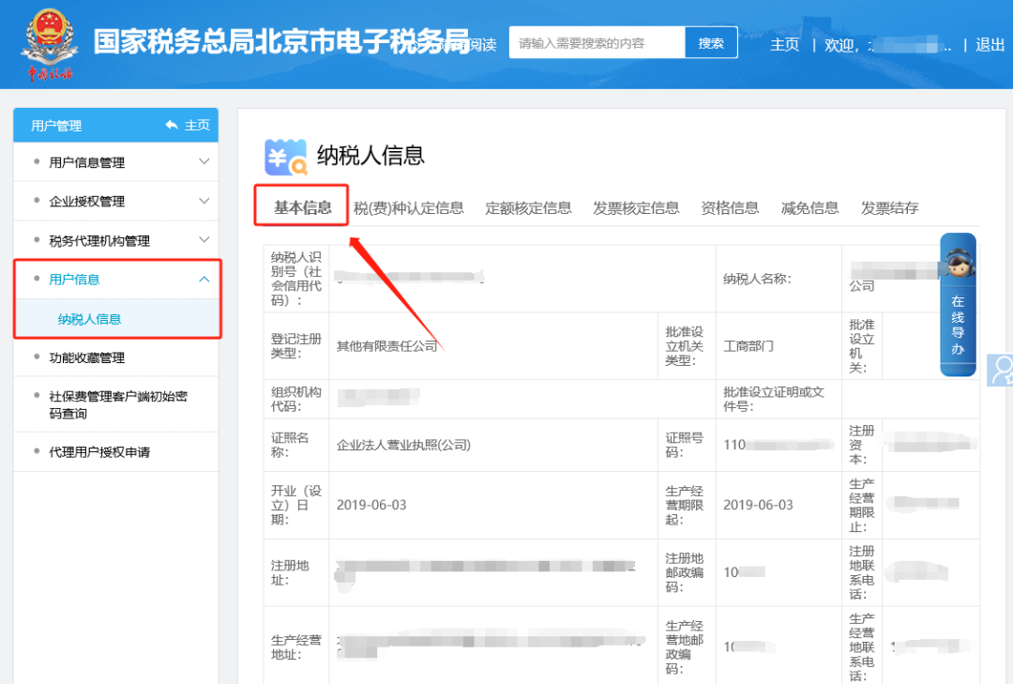Expand 税务代理机构管理 dropdown chevron
Screen dimensions: 1013x684
pos(204,240)
